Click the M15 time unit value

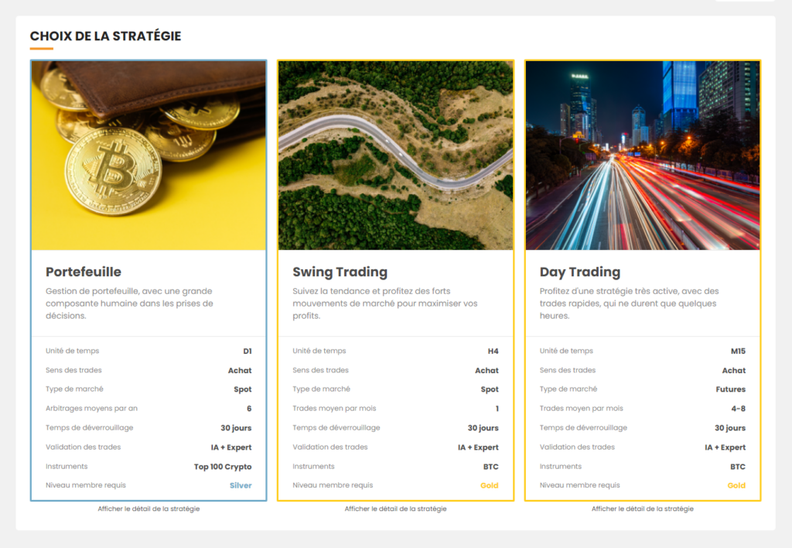[x=738, y=351]
